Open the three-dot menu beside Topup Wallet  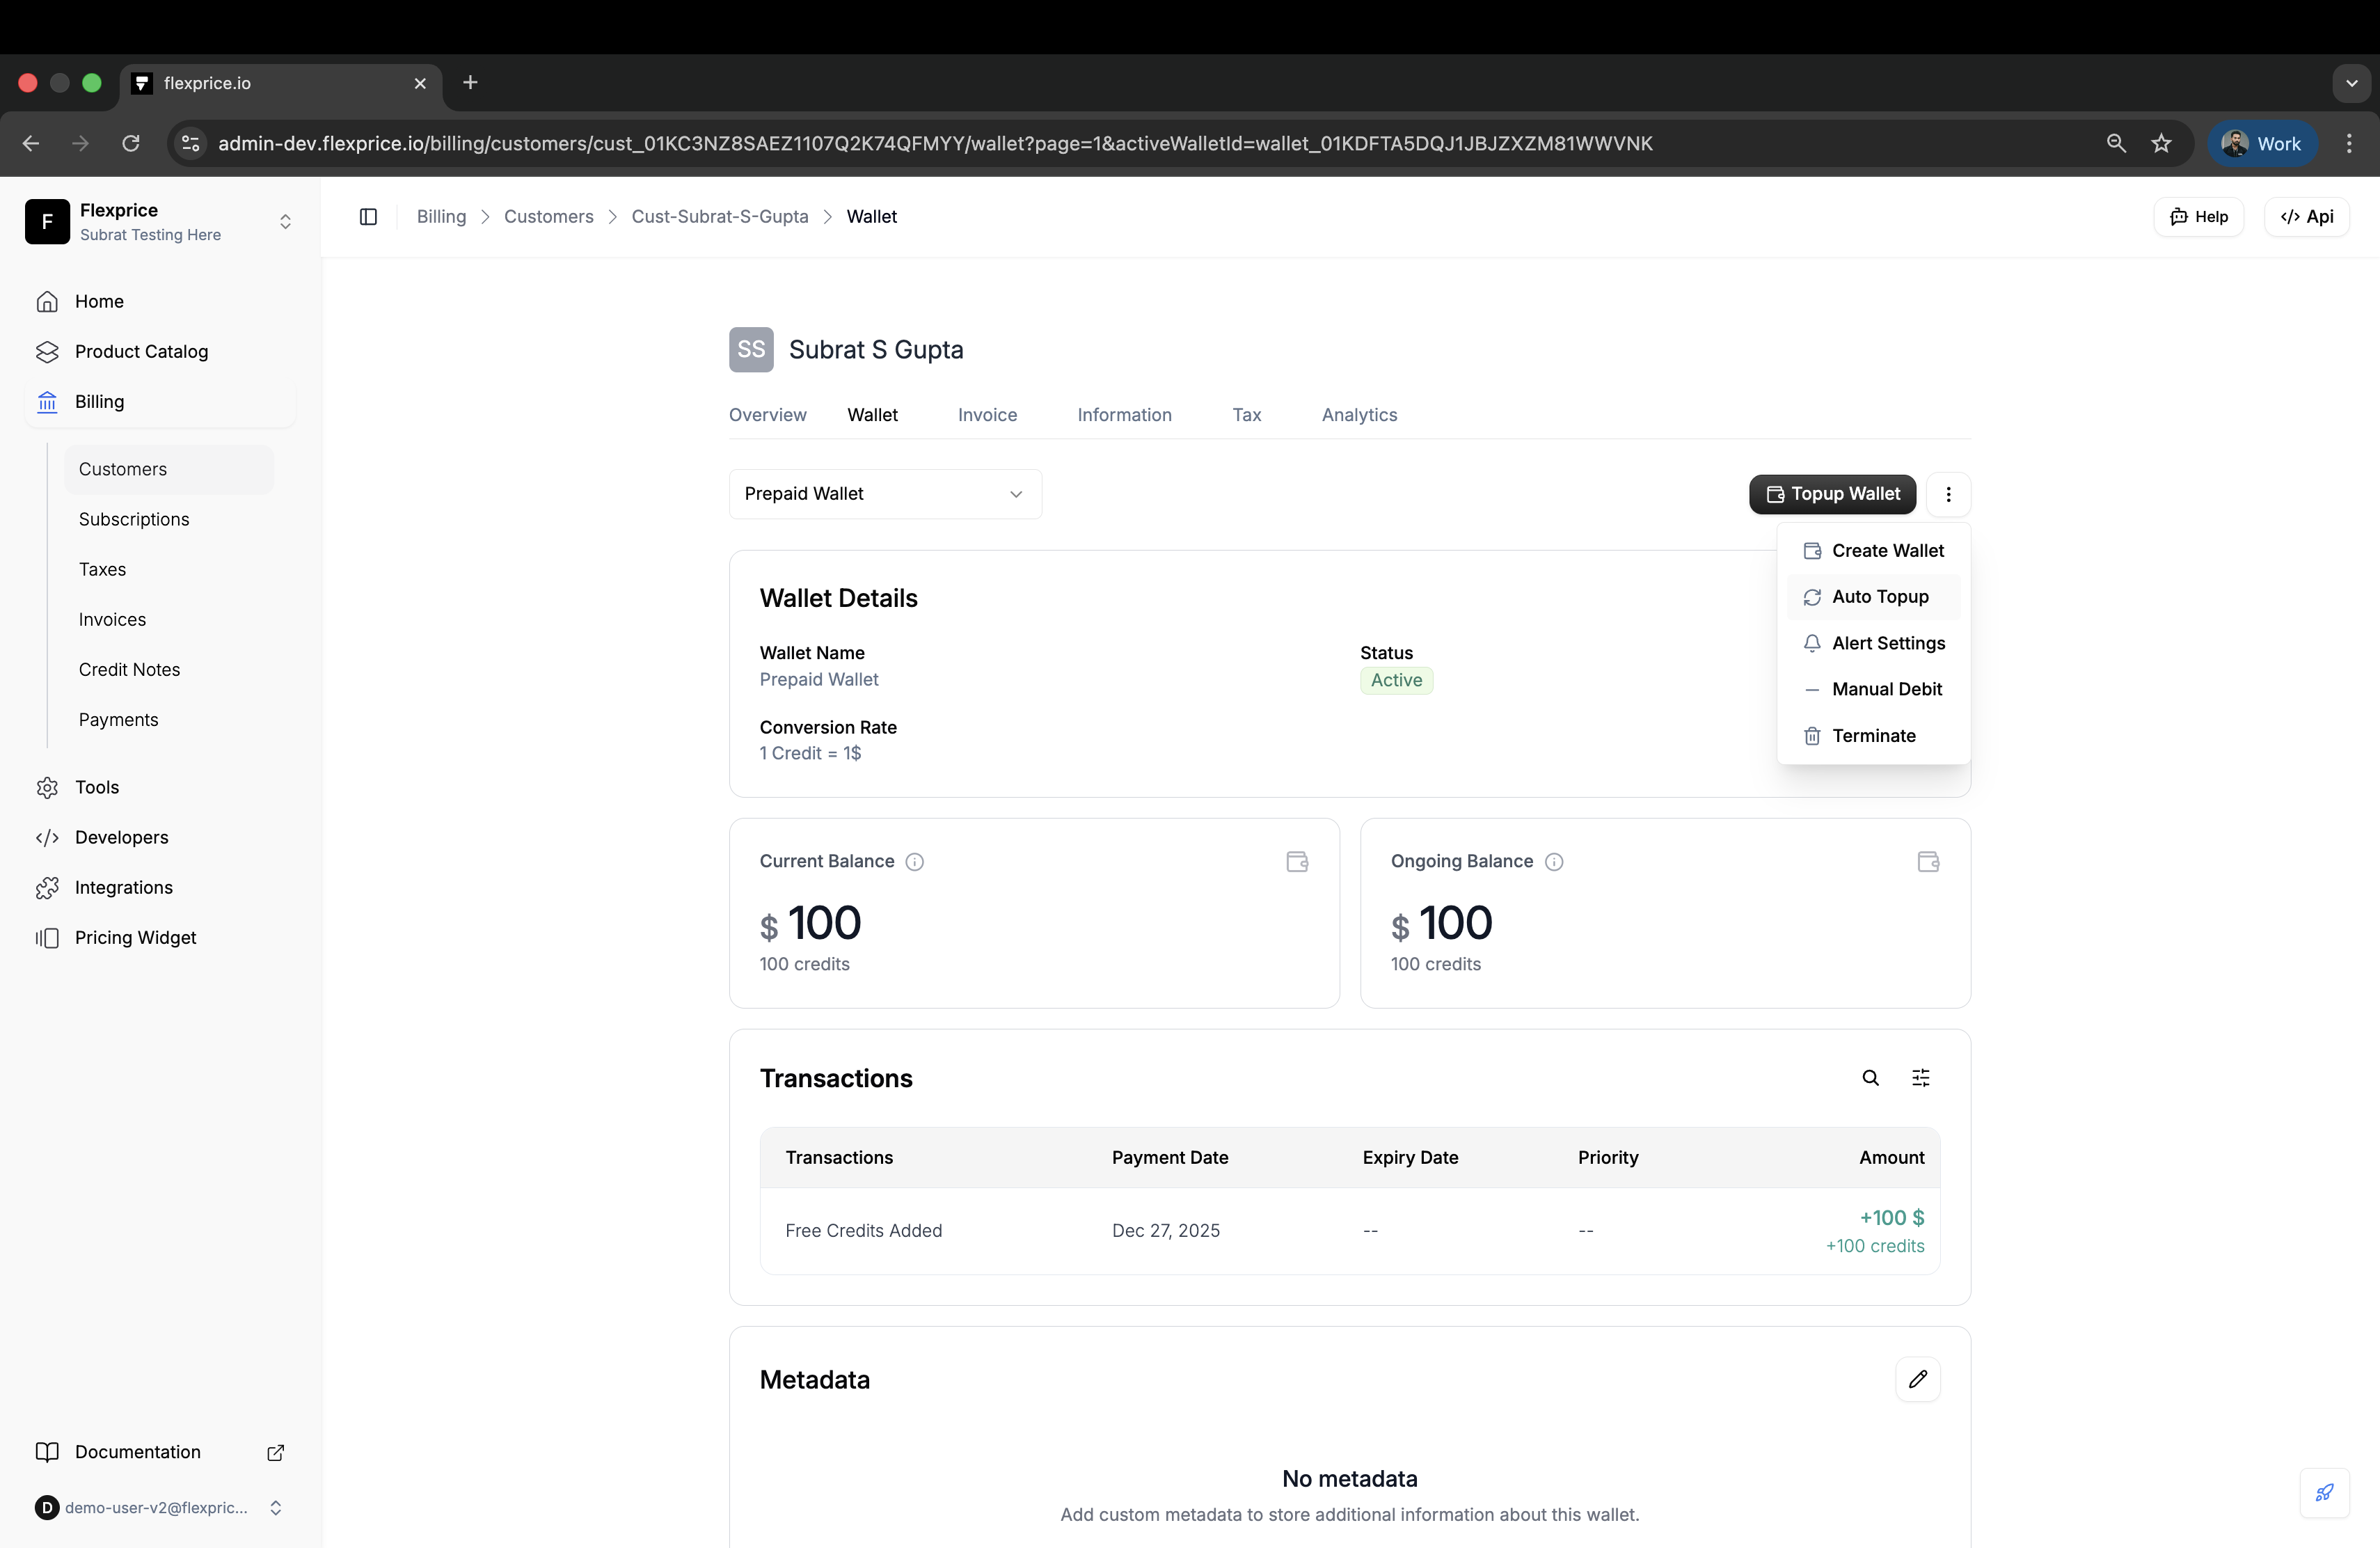[x=1947, y=494]
